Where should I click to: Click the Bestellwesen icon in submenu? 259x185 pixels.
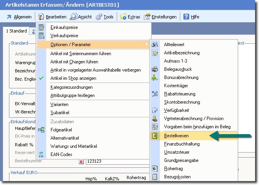(x=155, y=136)
